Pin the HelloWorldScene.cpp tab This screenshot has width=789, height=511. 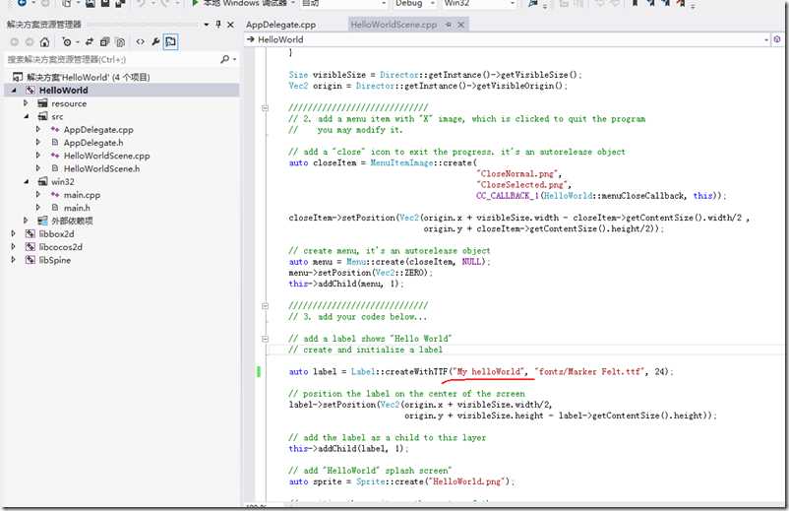click(449, 25)
